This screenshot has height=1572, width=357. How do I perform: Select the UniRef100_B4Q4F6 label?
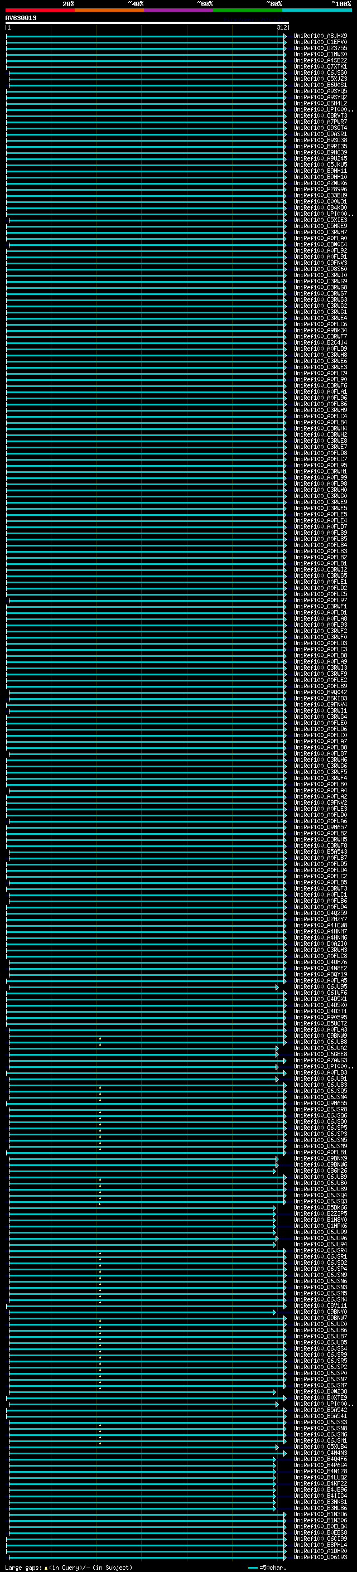[x=320, y=1459]
